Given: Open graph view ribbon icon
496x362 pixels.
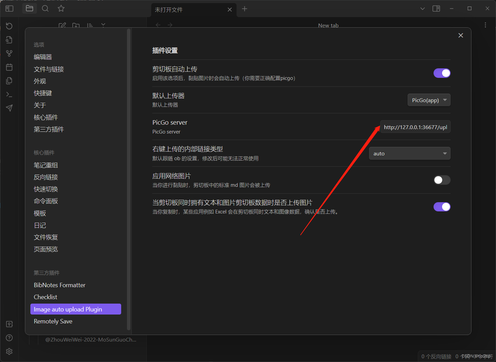Looking at the screenshot, I should click(9, 53).
